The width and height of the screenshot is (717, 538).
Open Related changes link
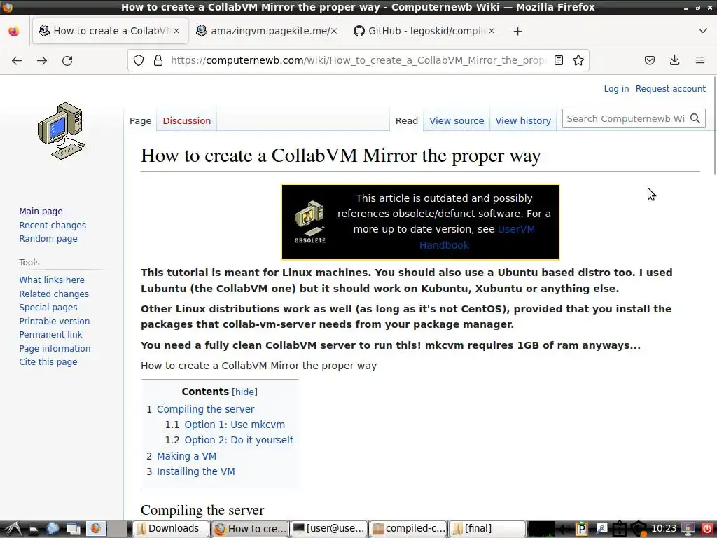tap(54, 294)
